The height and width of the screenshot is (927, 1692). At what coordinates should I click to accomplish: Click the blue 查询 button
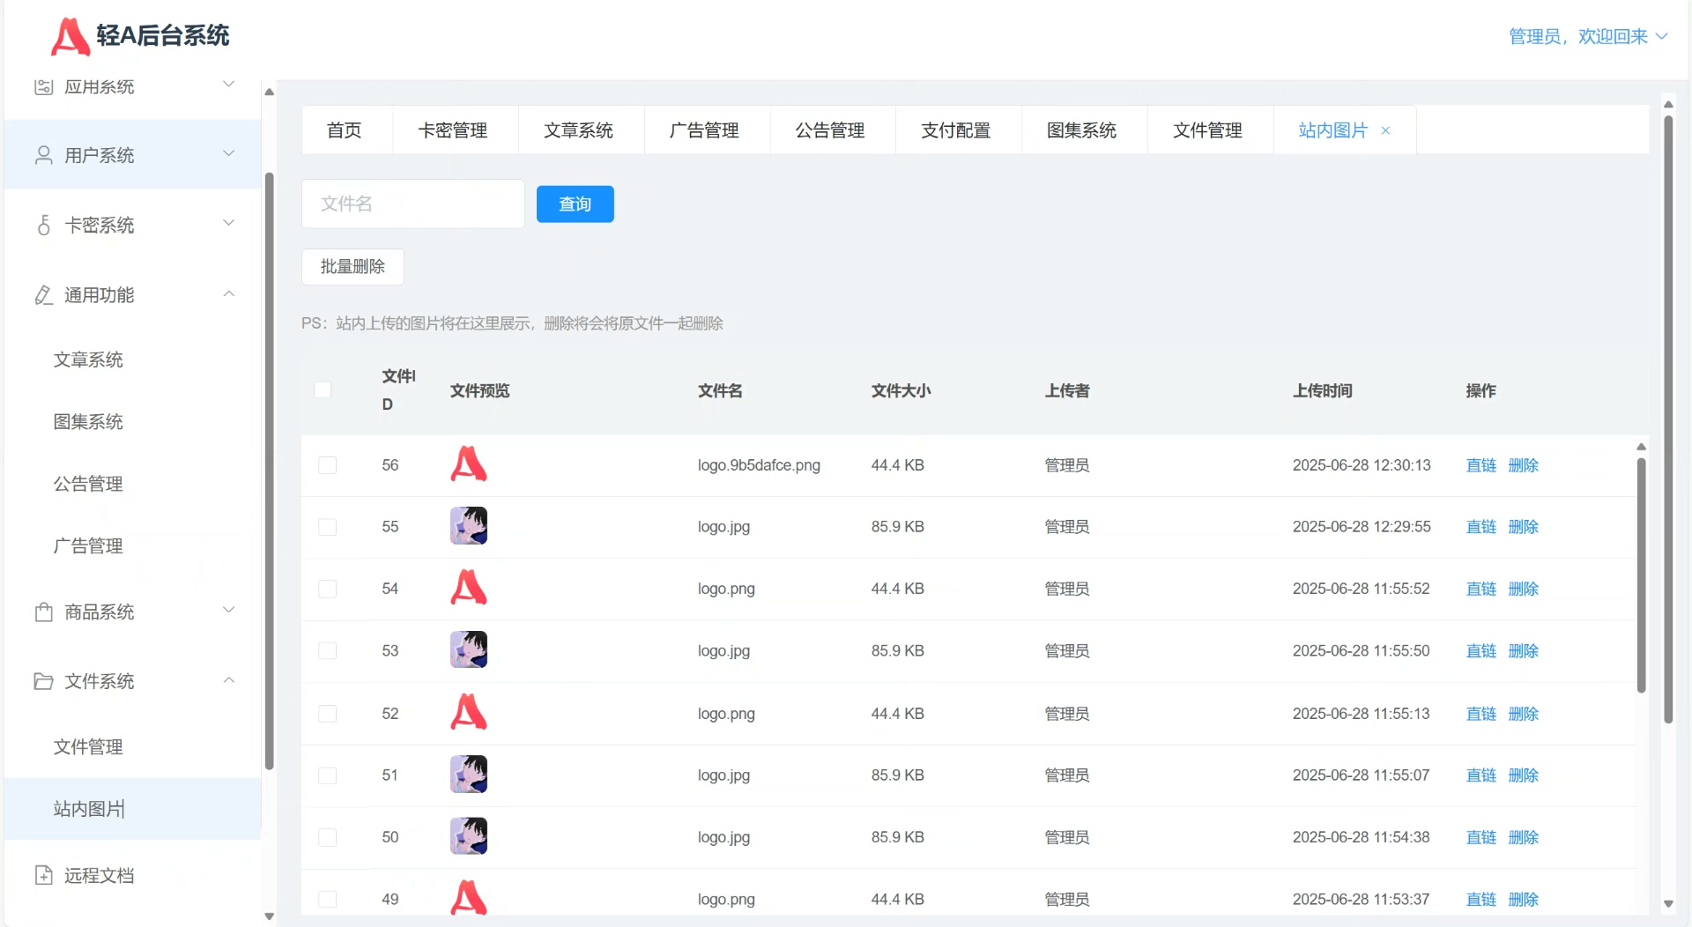click(x=575, y=204)
